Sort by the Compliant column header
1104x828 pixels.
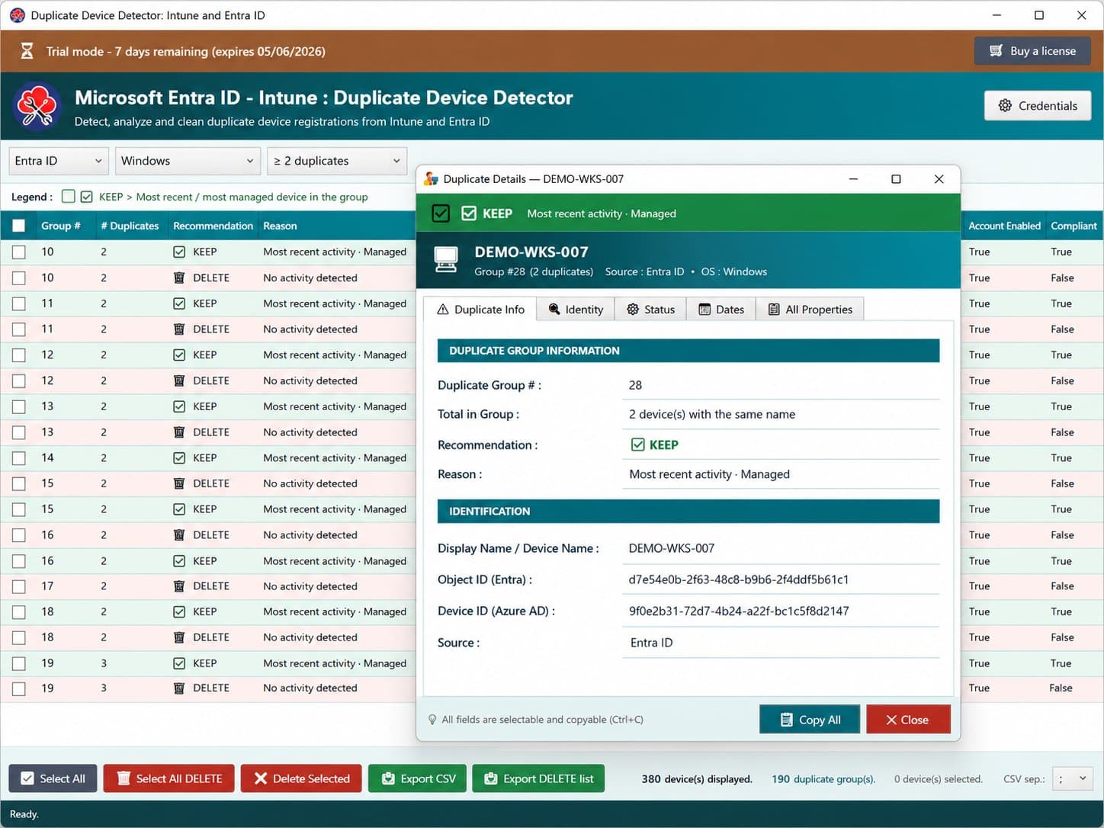pyautogui.click(x=1074, y=226)
